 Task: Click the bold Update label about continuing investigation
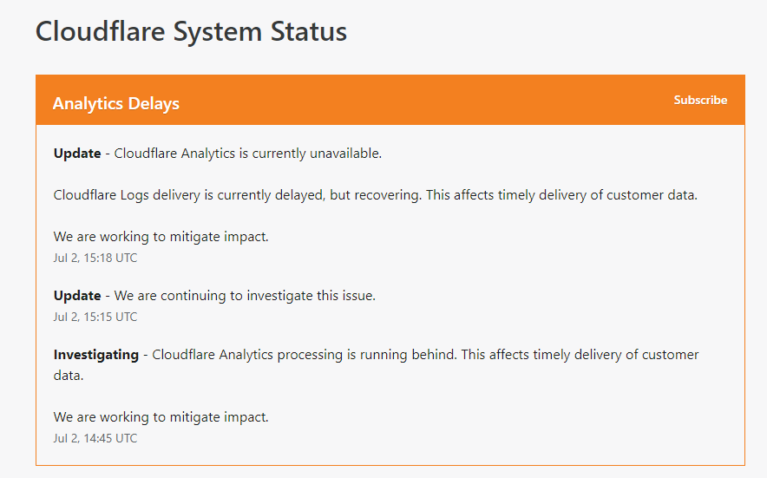tap(77, 296)
